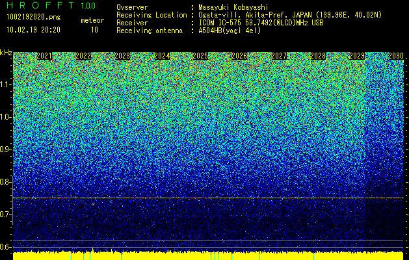This screenshot has width=409, height=260.
Task: Click the 2025 time marker label
Action: point(200,56)
